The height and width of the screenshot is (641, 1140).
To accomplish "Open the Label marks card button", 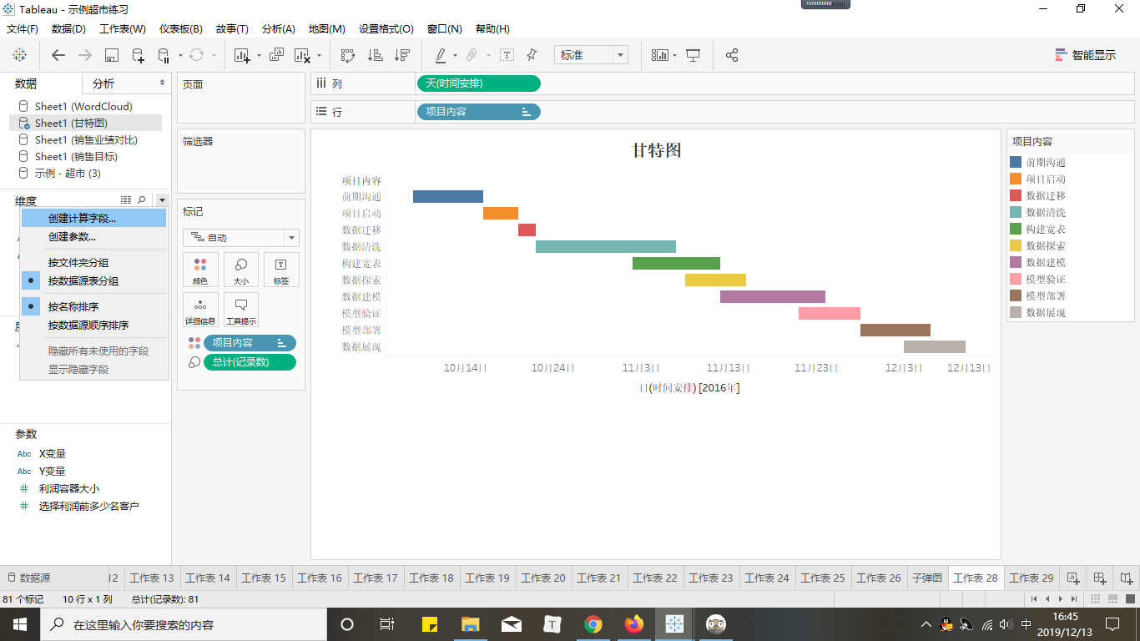I will (281, 270).
